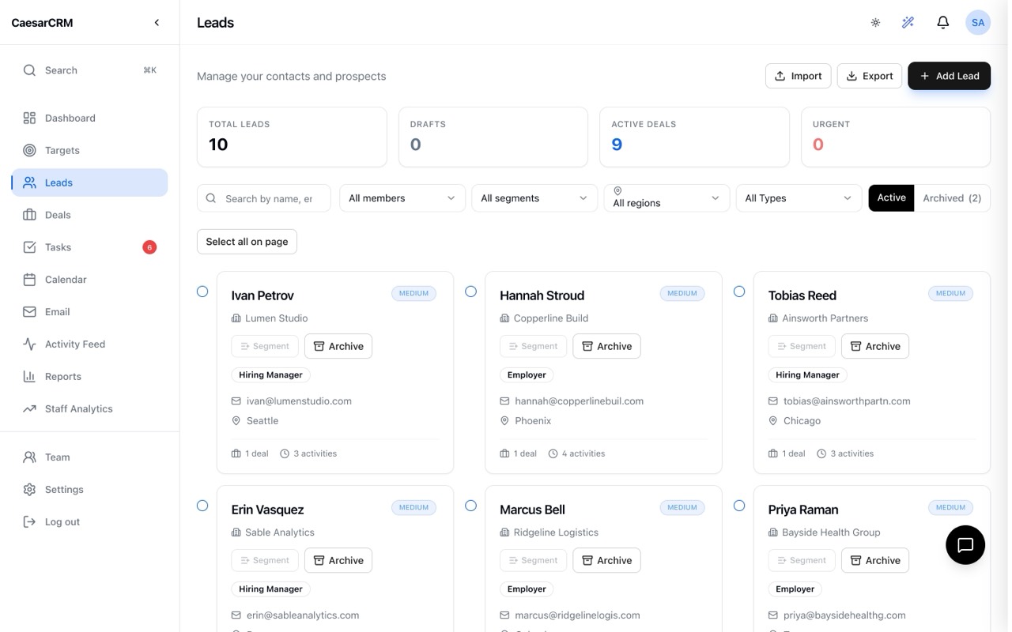The image size is (1012, 632).
Task: Click the Employer tag on Hannah Stroud's card
Action: tap(527, 375)
